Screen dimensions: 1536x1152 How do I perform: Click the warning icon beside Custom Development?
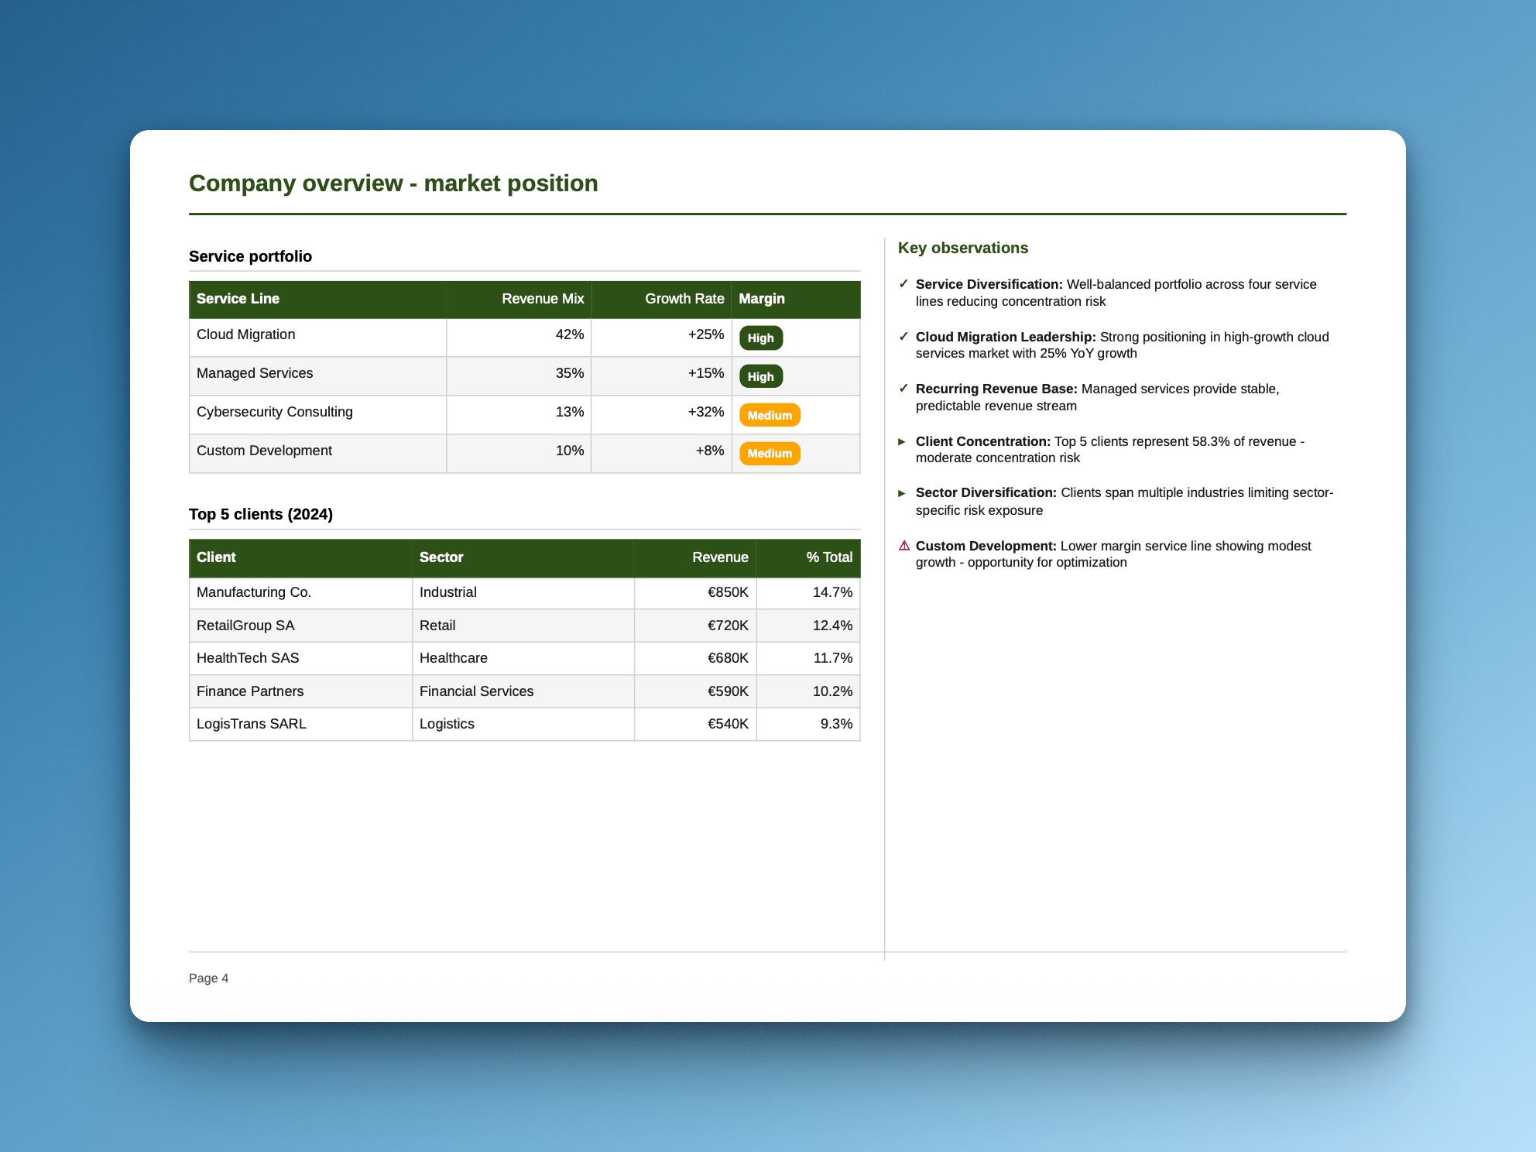point(903,546)
